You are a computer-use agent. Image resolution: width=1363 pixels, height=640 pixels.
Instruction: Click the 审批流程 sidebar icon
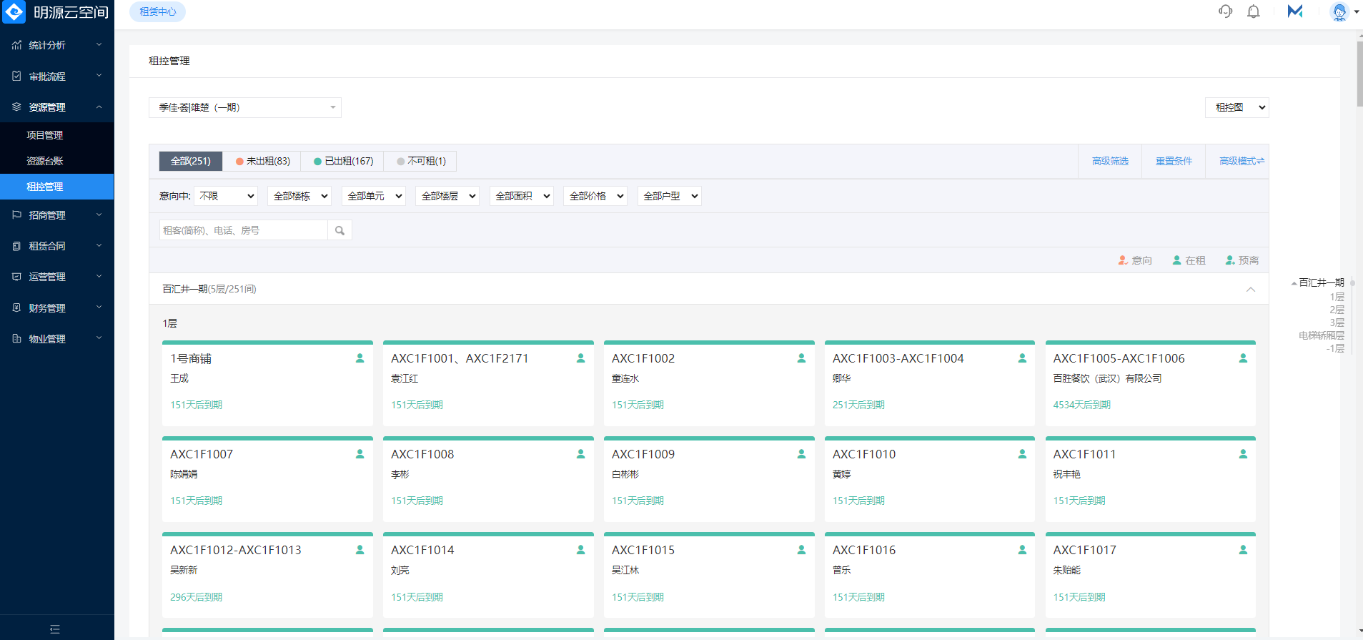coord(16,76)
